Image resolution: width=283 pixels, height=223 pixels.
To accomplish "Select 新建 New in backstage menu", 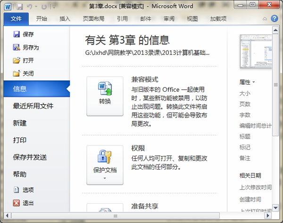I will (x=20, y=123).
